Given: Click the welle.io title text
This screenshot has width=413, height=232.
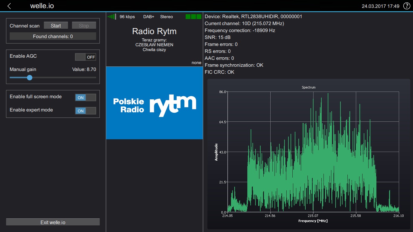Looking at the screenshot, I should tap(42, 6).
